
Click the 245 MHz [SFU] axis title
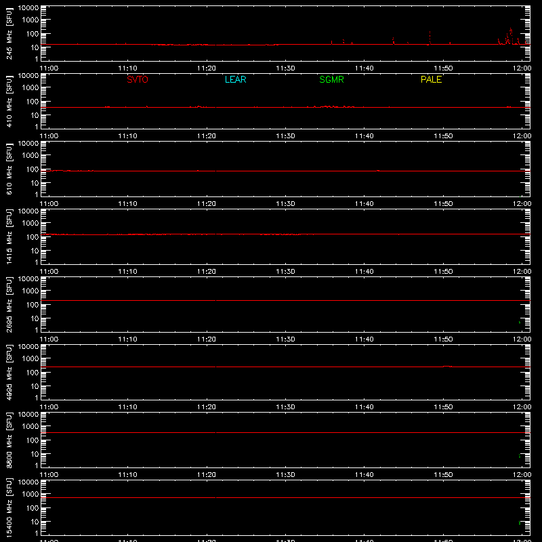9,33
